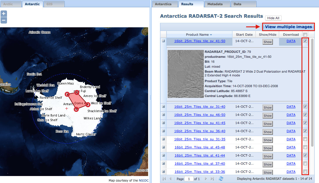Enable download for 16bit_25m_Tiles_tile_sv_31-35

pos(305,139)
